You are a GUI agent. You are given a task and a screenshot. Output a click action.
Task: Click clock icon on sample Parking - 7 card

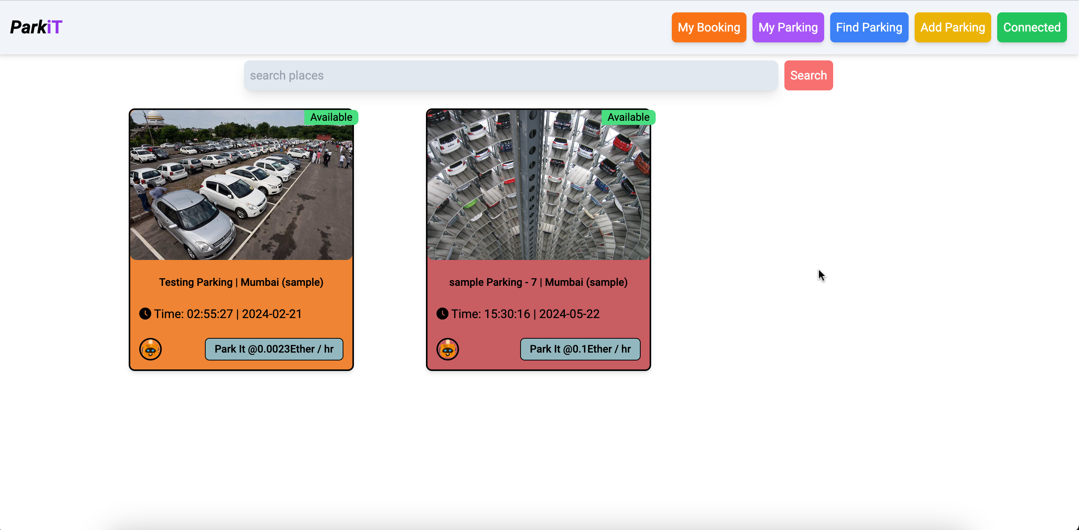(442, 314)
